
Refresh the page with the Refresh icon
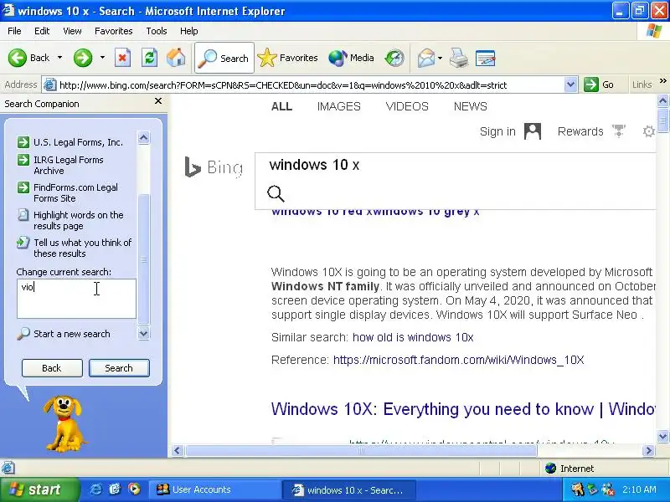click(x=150, y=58)
